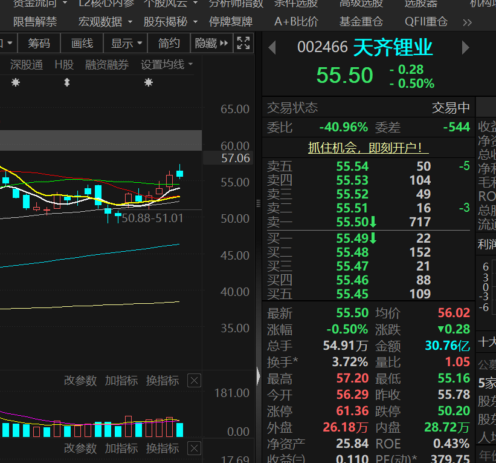The height and width of the screenshot is (463, 496).
Task: Click the 交易中 trading status
Action: (451, 108)
